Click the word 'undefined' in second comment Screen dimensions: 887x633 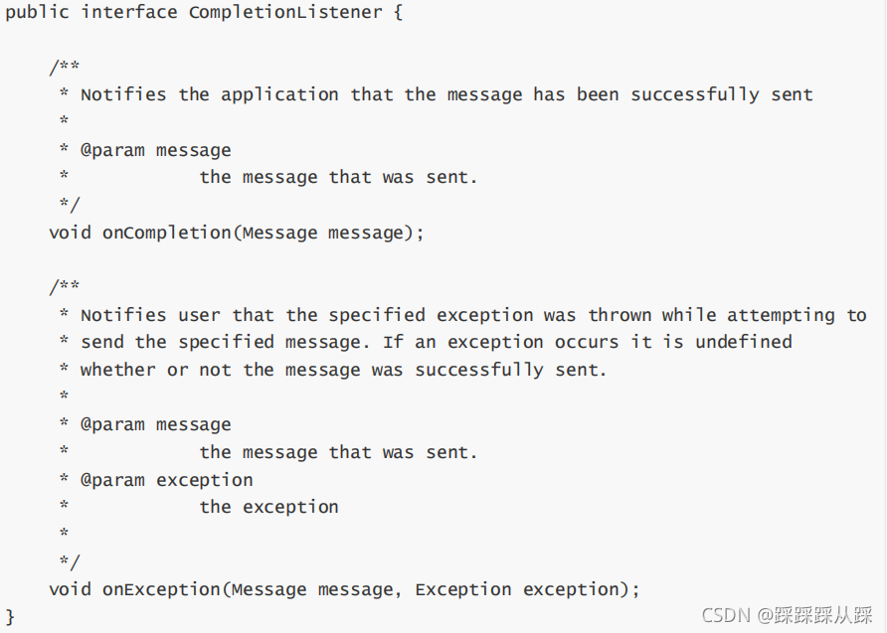pos(744,342)
